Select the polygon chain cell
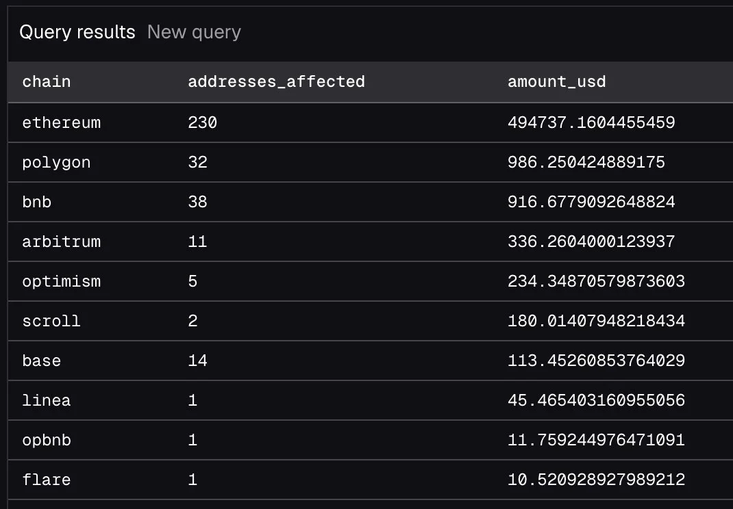 click(x=56, y=163)
